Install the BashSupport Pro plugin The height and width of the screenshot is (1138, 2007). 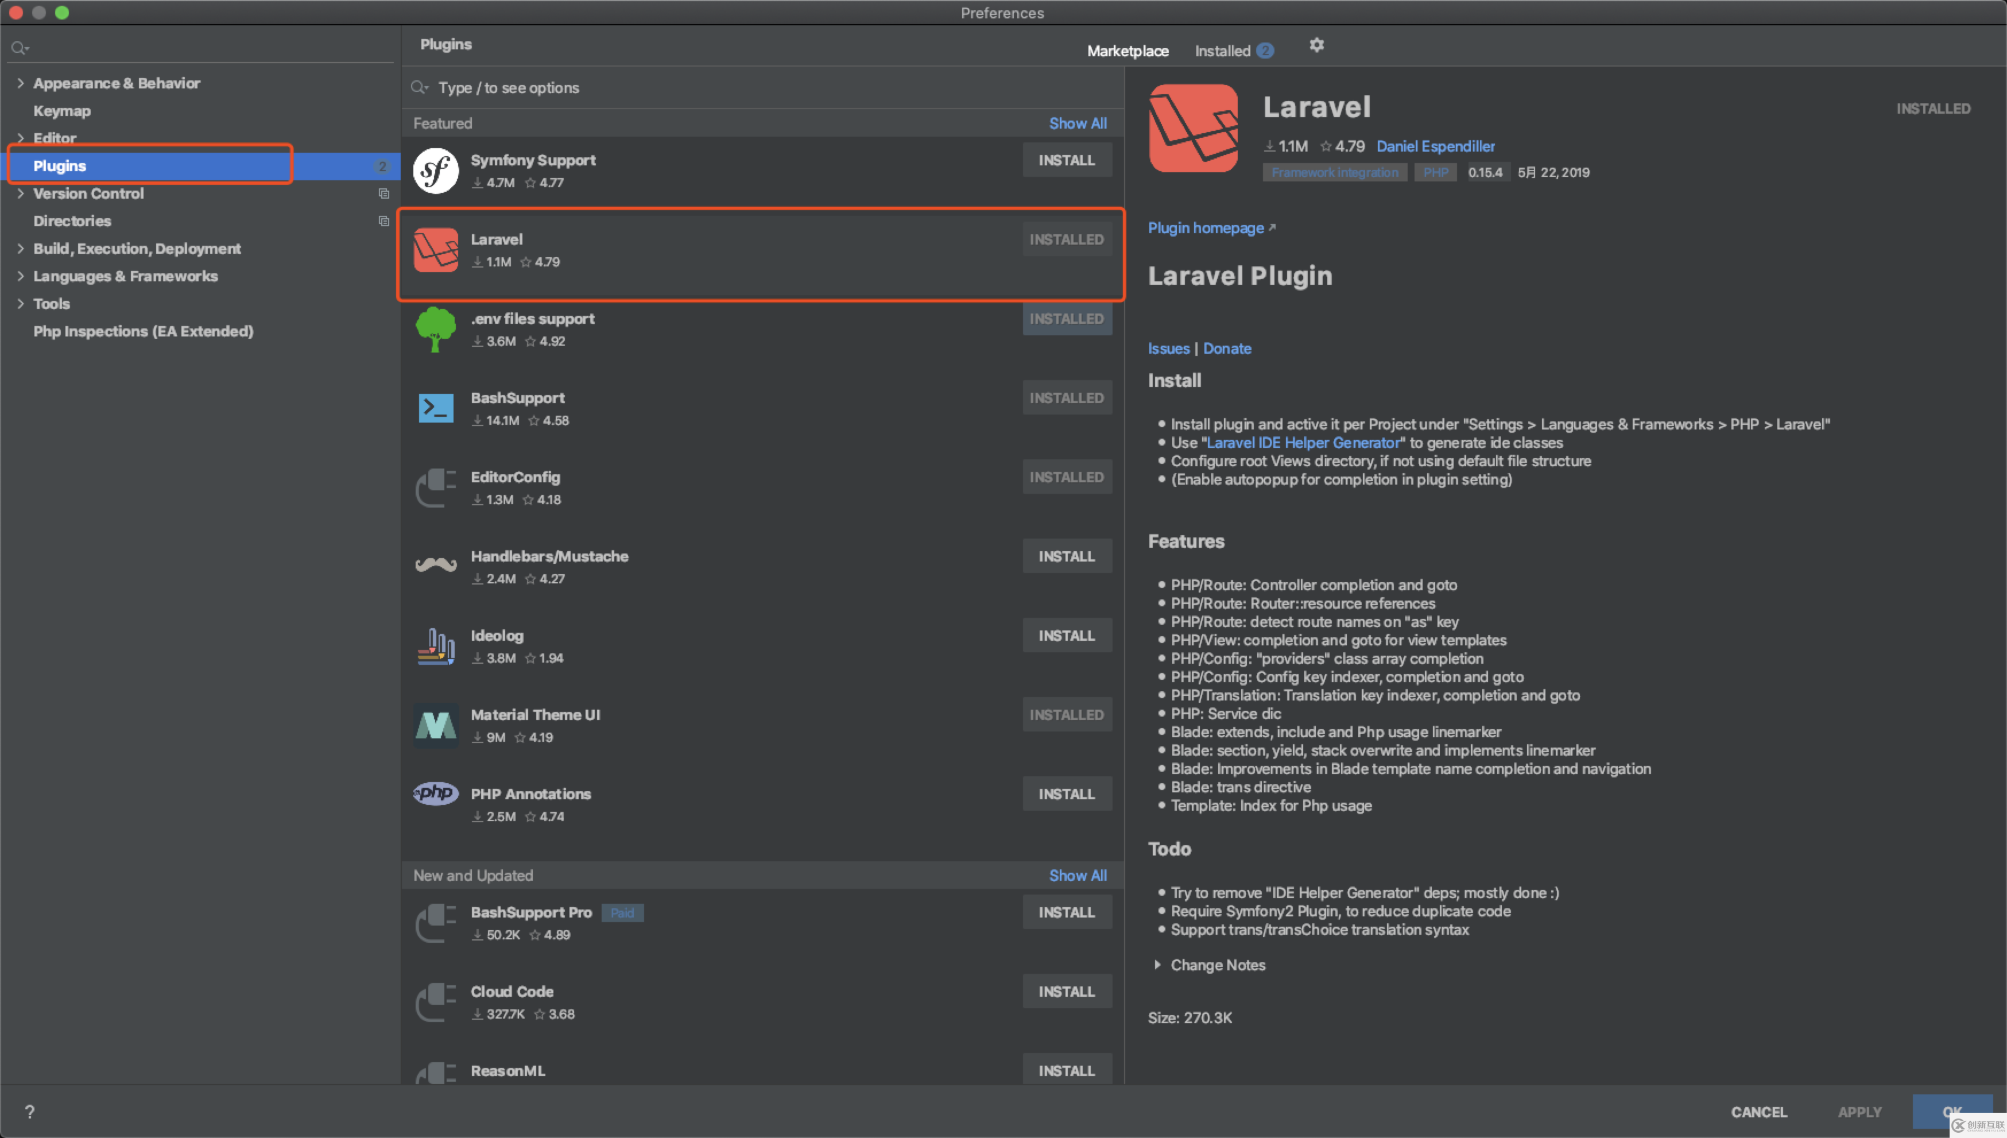[x=1067, y=913]
